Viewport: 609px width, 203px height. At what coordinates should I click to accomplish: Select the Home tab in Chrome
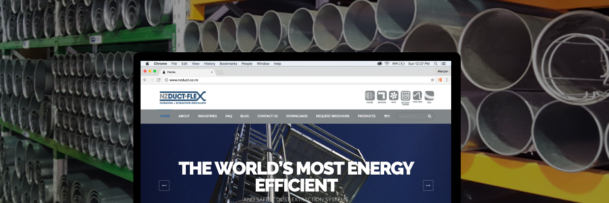pos(186,72)
